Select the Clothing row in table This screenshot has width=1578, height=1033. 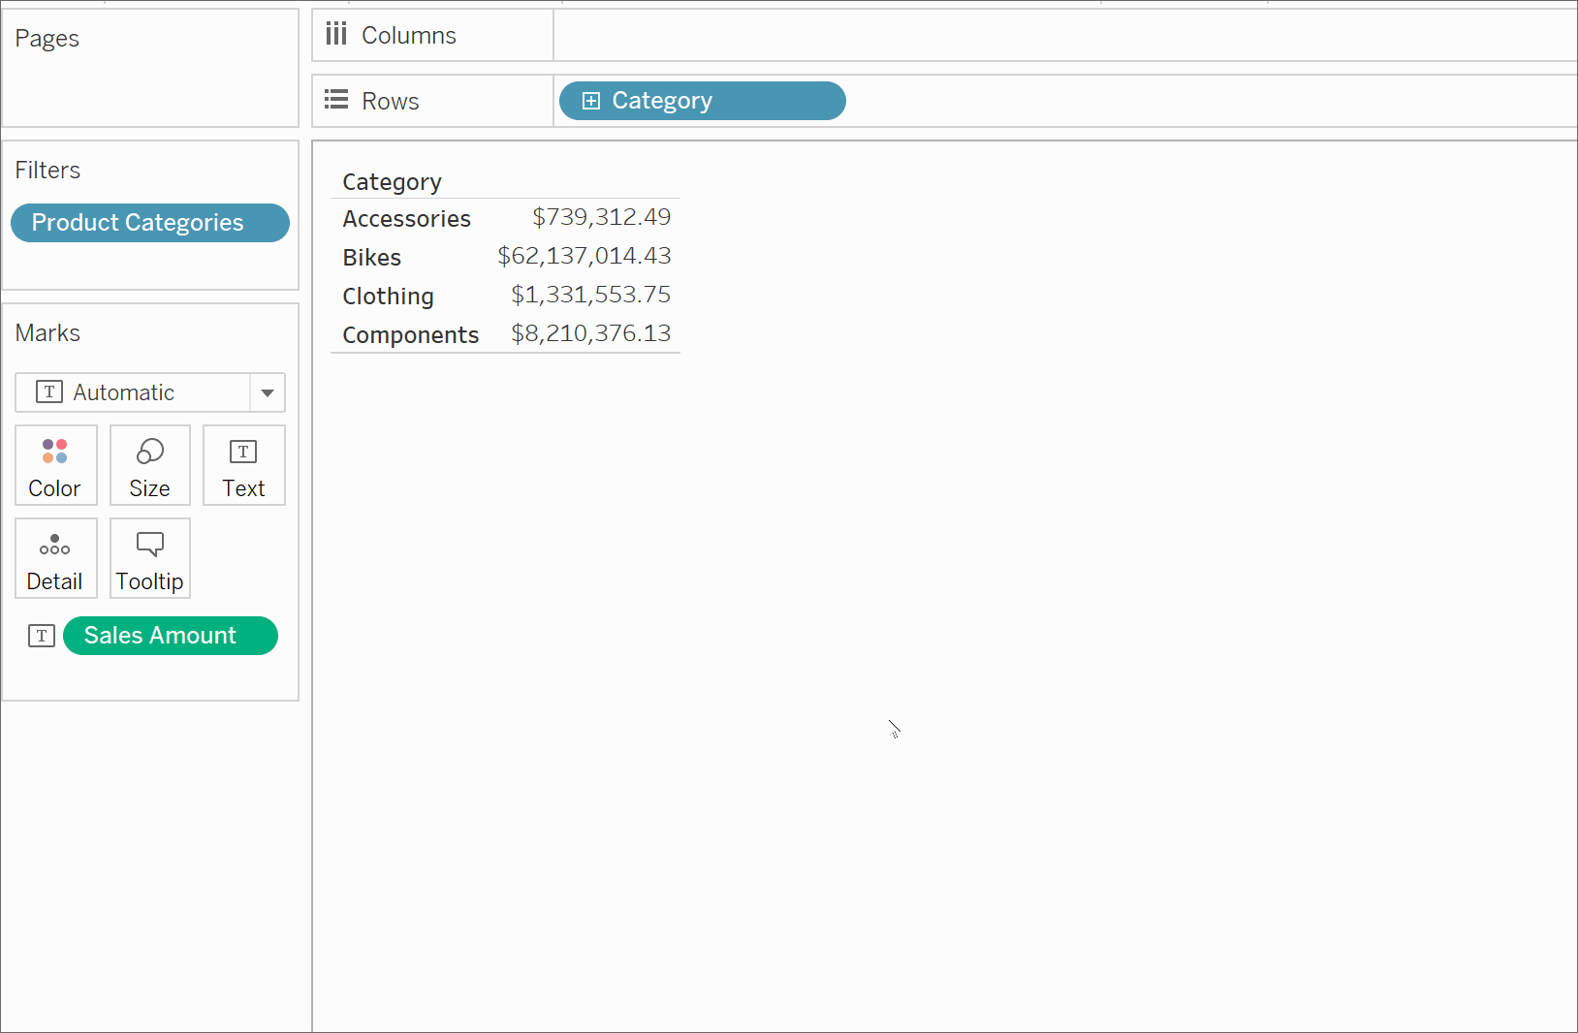[x=388, y=296]
